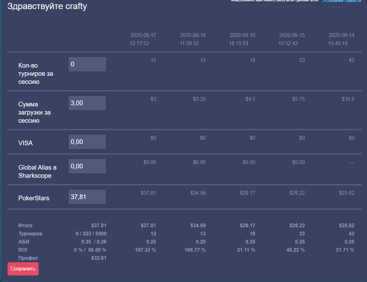Click $37.81 in the PokerStars row
The width and height of the screenshot is (367, 282).
point(148,193)
